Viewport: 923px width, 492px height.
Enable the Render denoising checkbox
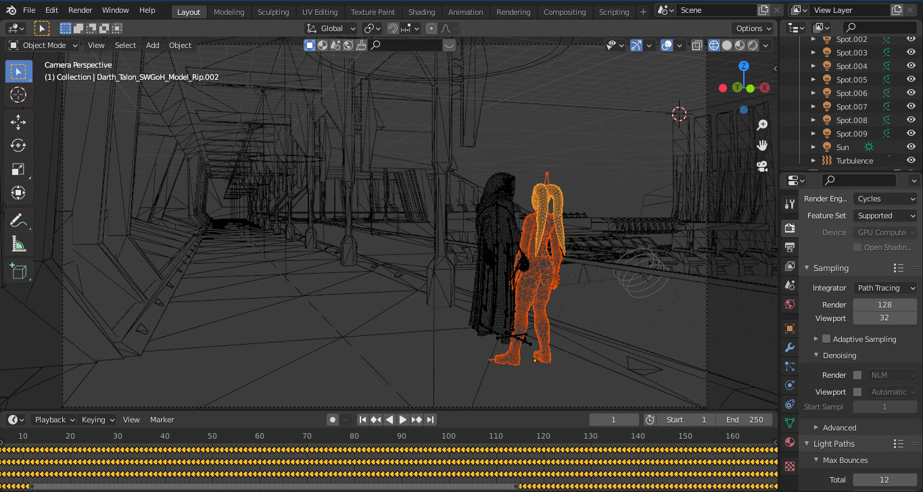point(857,374)
